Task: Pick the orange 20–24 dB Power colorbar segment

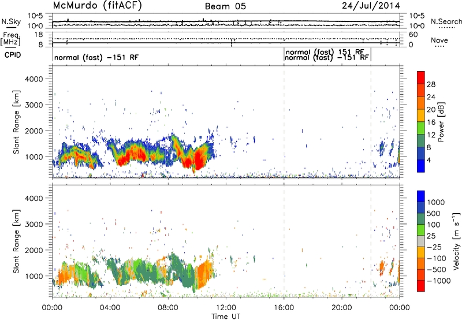Action: tap(421, 103)
